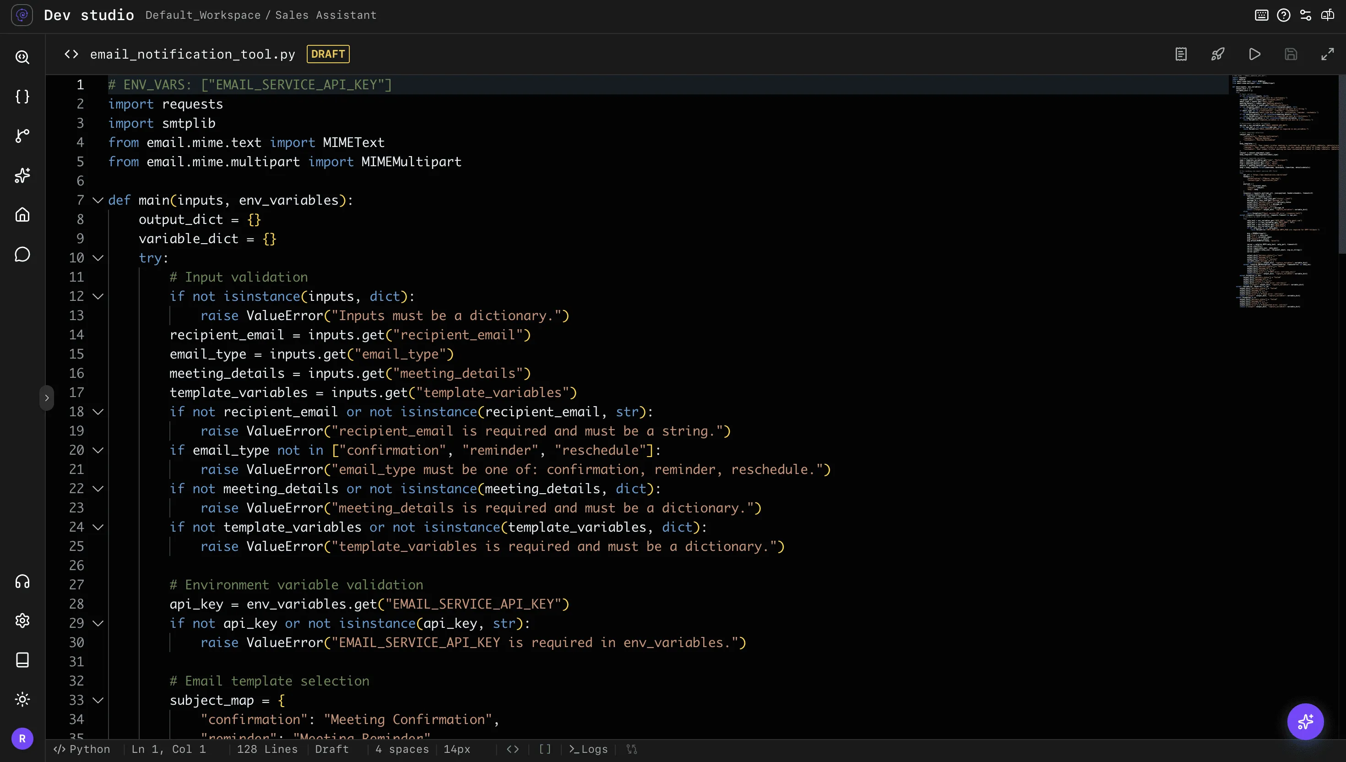Expand the editor to fullscreen
The height and width of the screenshot is (762, 1346).
click(x=1327, y=54)
